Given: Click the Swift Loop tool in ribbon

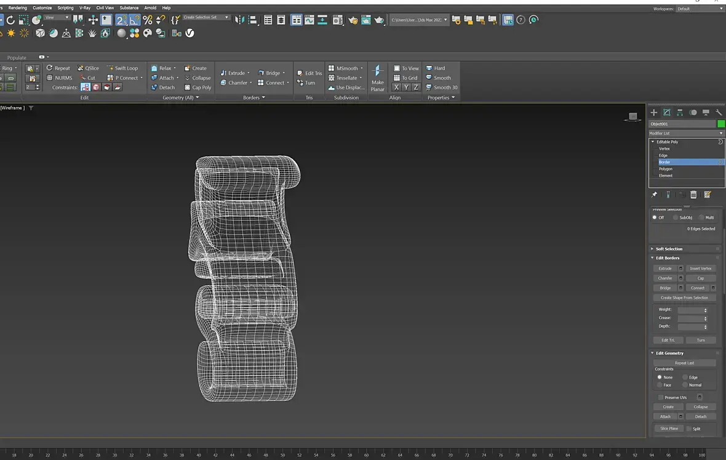Looking at the screenshot, I should [122, 68].
